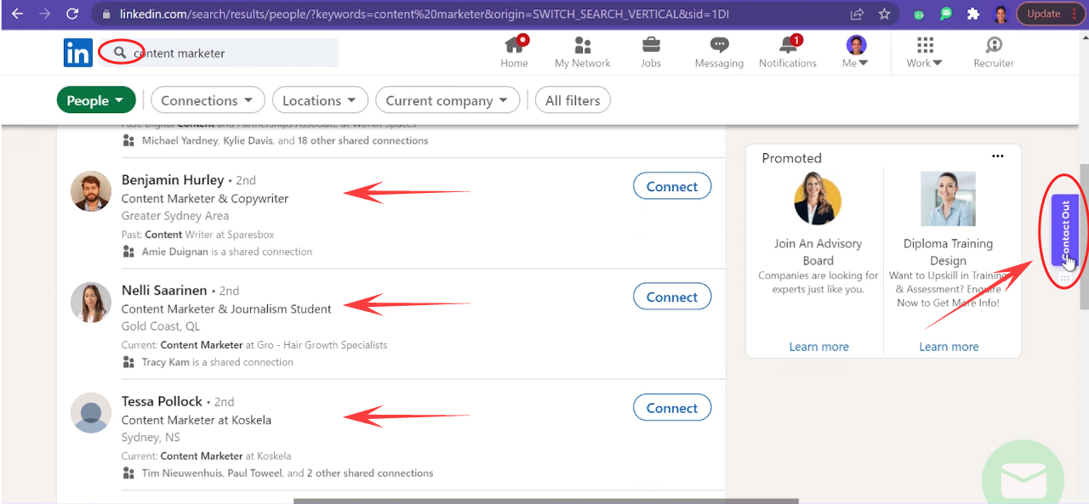Connect with Tessa Pollock
The width and height of the screenshot is (1089, 504).
click(672, 408)
